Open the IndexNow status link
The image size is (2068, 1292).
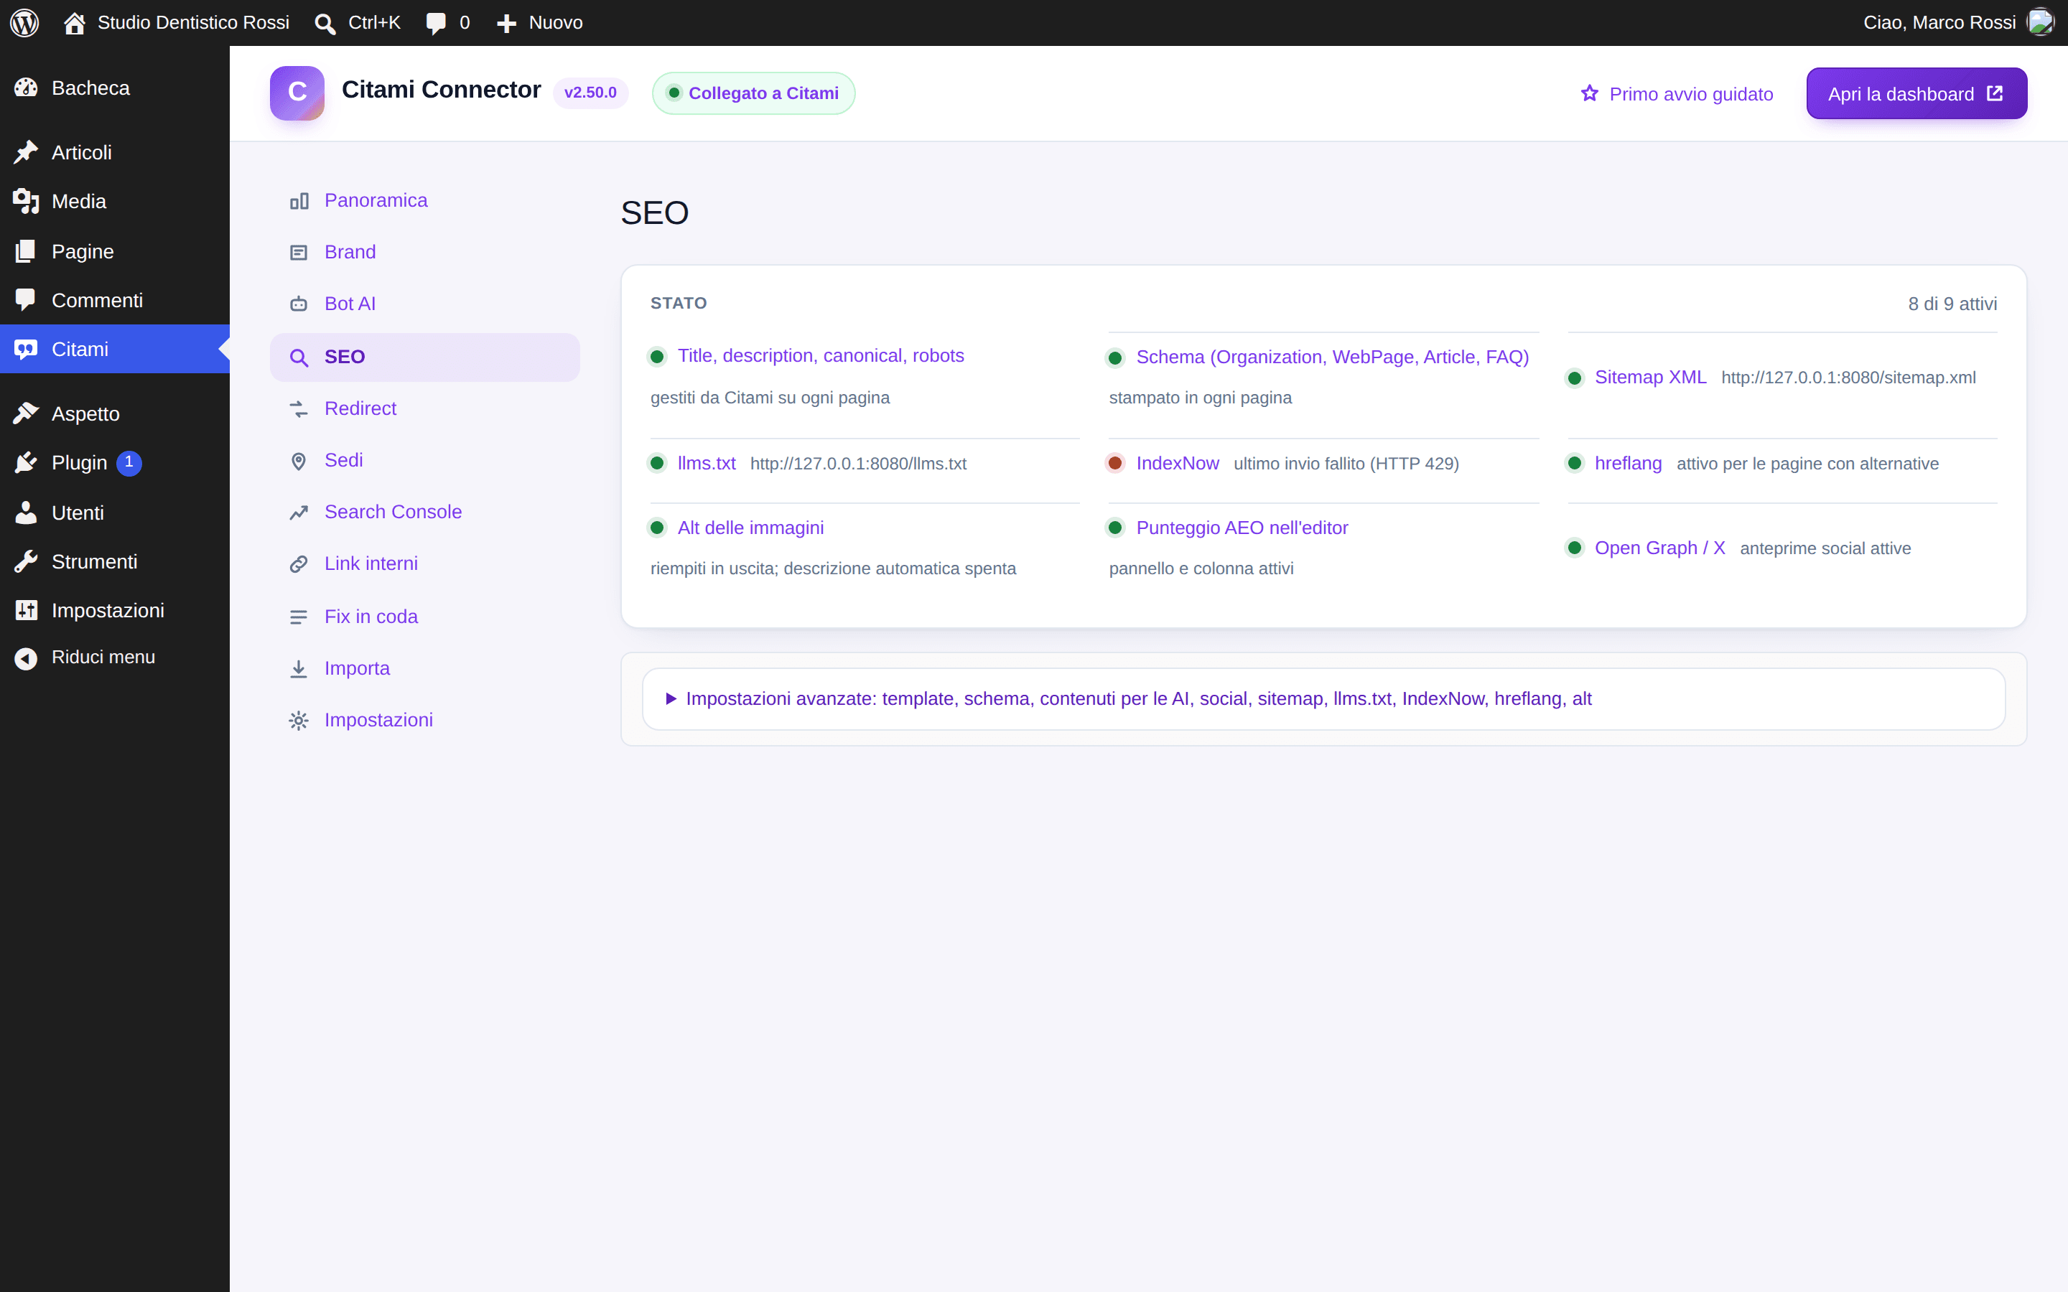[x=1178, y=463]
